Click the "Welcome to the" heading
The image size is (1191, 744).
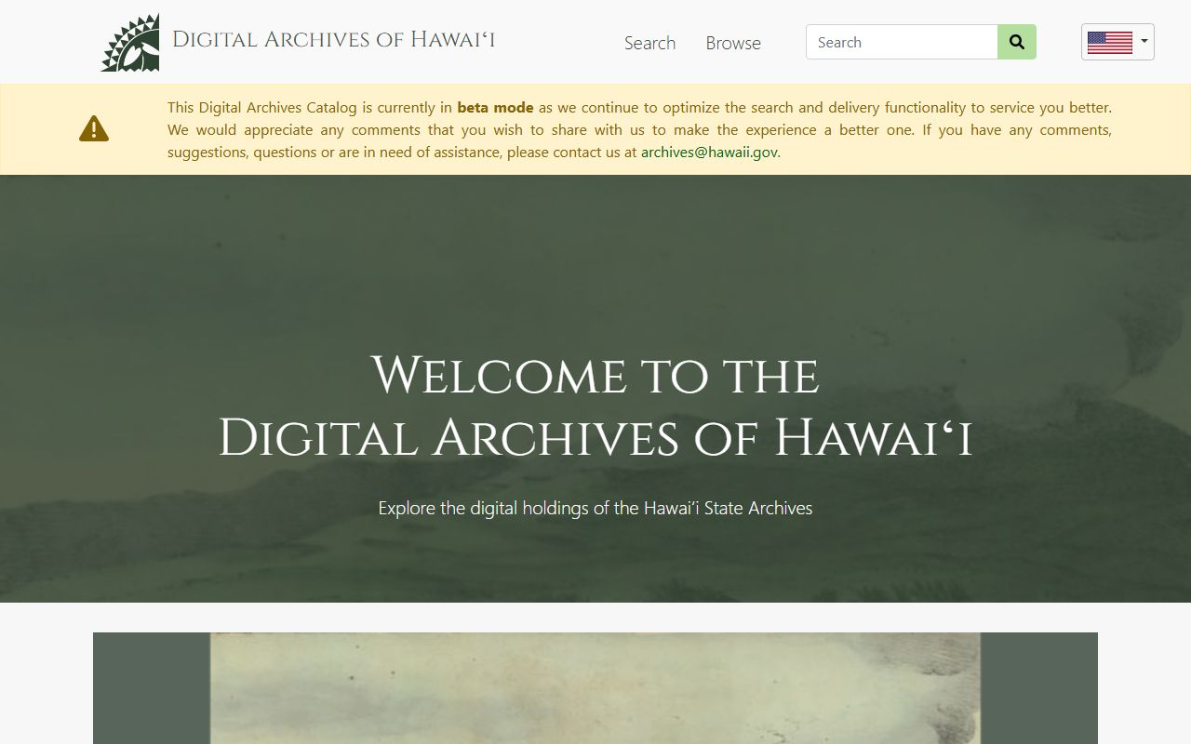(x=595, y=376)
